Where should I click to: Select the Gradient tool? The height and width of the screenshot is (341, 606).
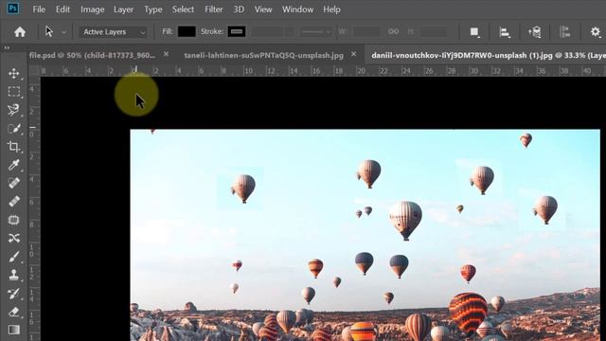[x=14, y=330]
